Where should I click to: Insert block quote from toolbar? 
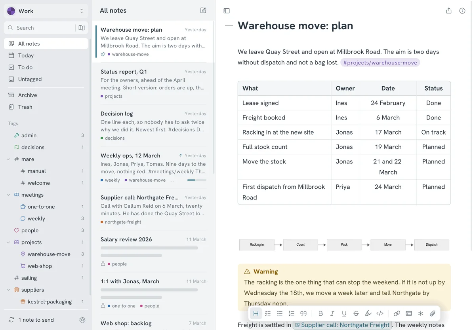click(x=303, y=313)
